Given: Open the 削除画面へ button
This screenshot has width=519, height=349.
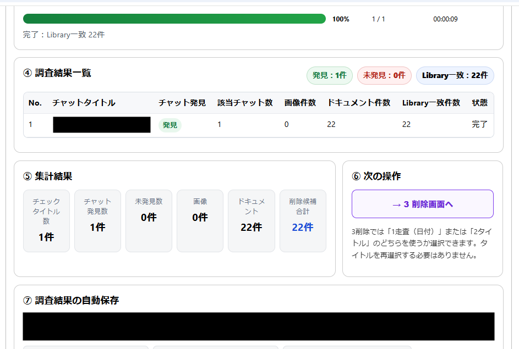Looking at the screenshot, I should click(x=422, y=204).
